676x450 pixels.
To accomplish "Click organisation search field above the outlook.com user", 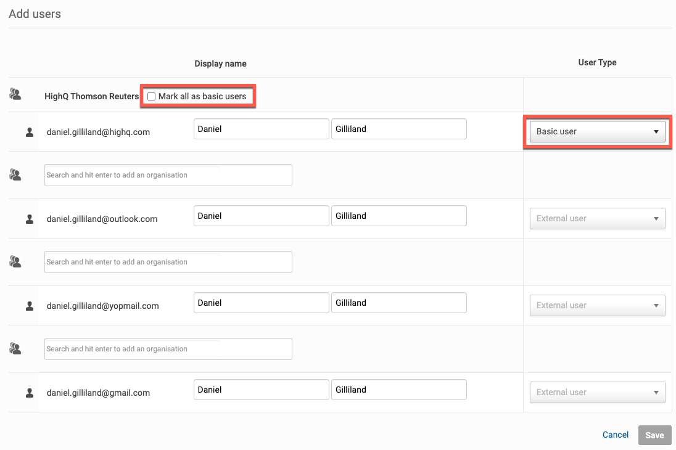I will (x=168, y=175).
